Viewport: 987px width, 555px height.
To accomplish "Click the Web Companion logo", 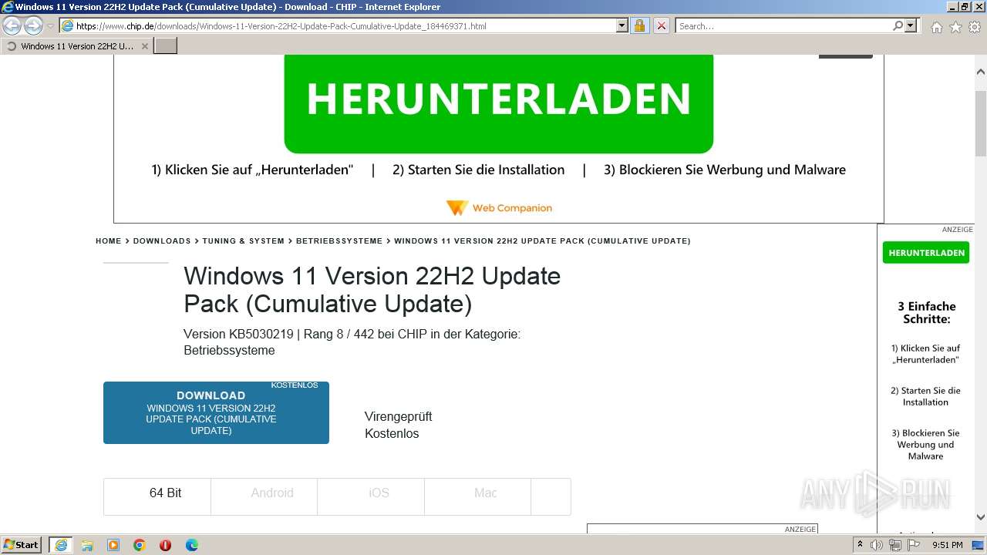I will click(x=499, y=208).
